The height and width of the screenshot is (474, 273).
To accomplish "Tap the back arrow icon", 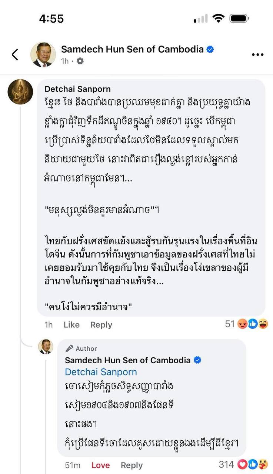I will point(15,54).
